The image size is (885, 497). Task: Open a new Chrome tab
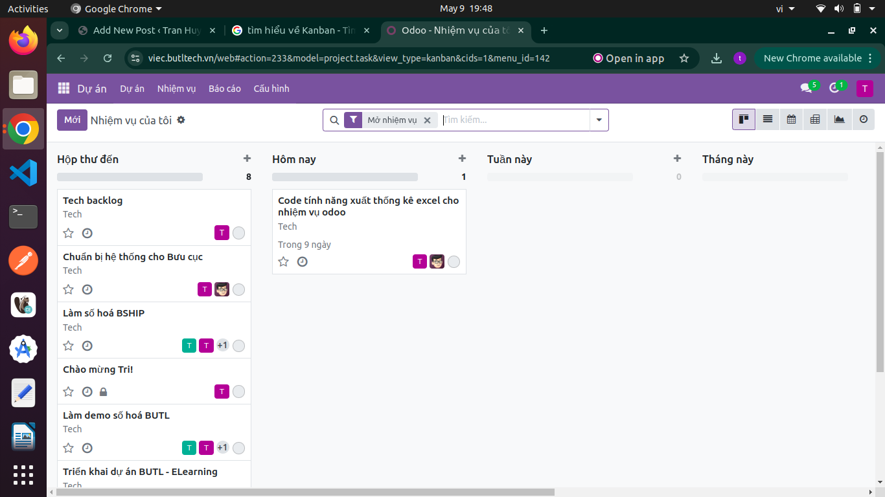[x=544, y=30]
